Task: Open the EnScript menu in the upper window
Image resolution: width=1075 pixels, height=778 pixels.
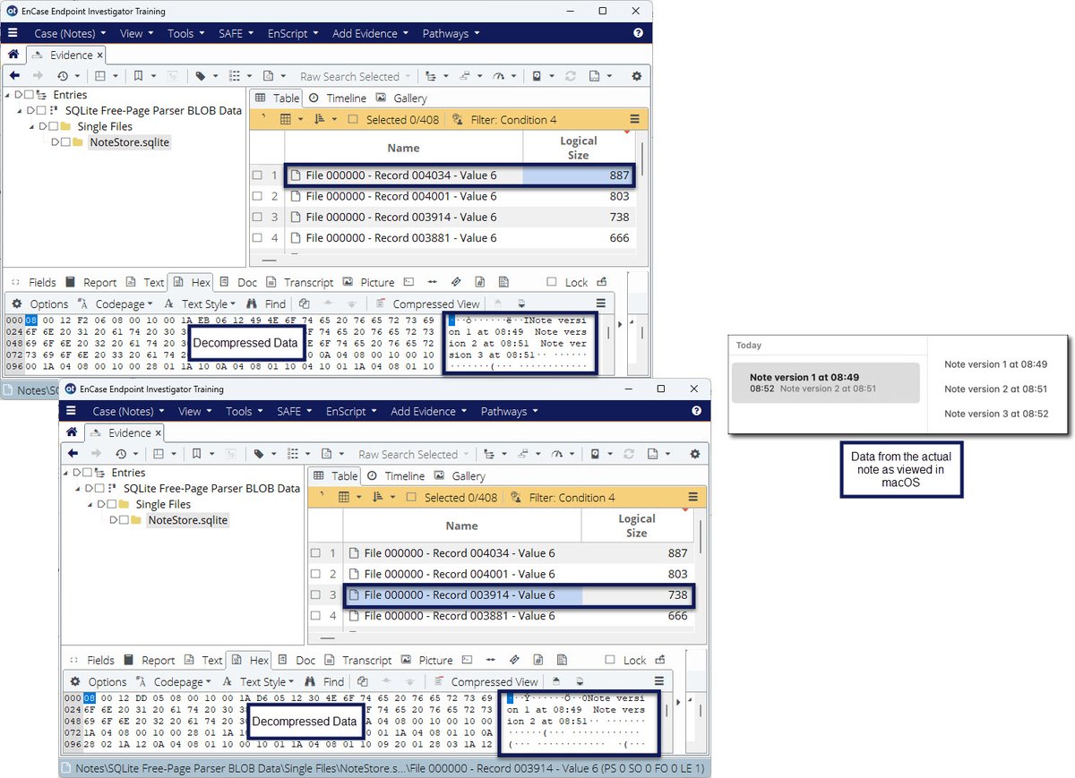Action: click(292, 33)
